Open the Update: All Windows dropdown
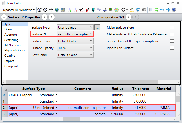This screenshot has height=123, width=182. (19, 10)
